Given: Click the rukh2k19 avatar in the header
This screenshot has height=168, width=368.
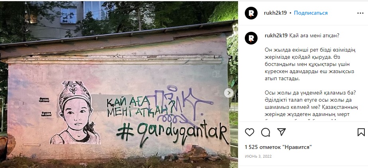Looking at the screenshot, I should coord(251,13).
